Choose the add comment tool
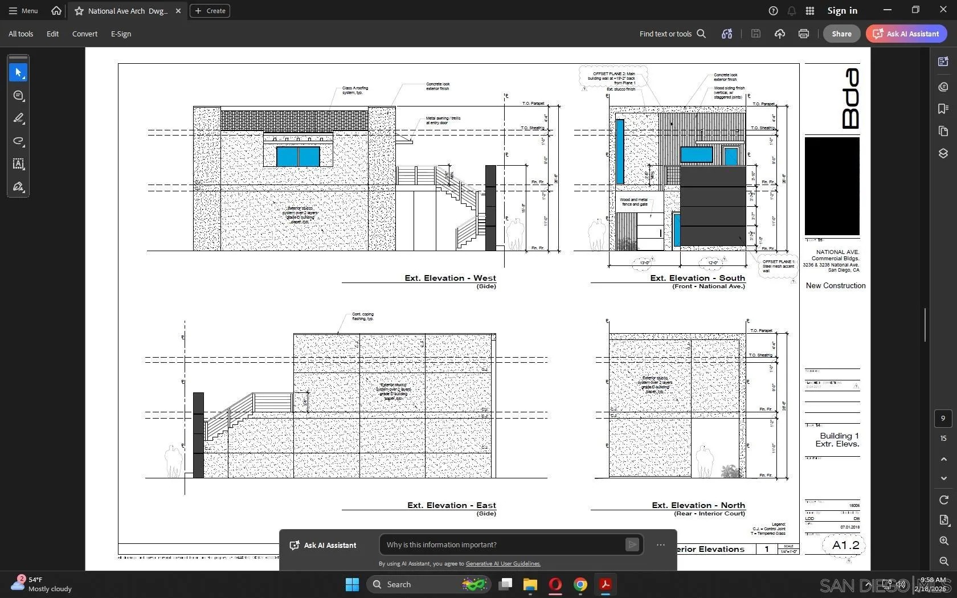 click(x=18, y=96)
